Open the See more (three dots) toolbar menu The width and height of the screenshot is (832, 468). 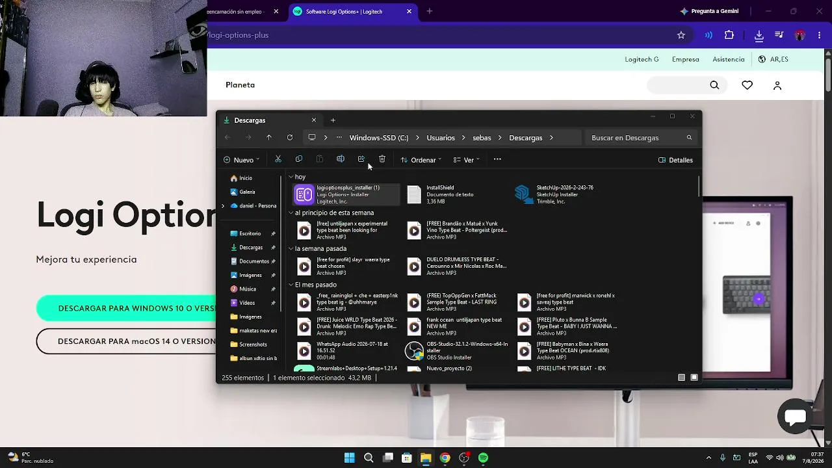(x=497, y=159)
